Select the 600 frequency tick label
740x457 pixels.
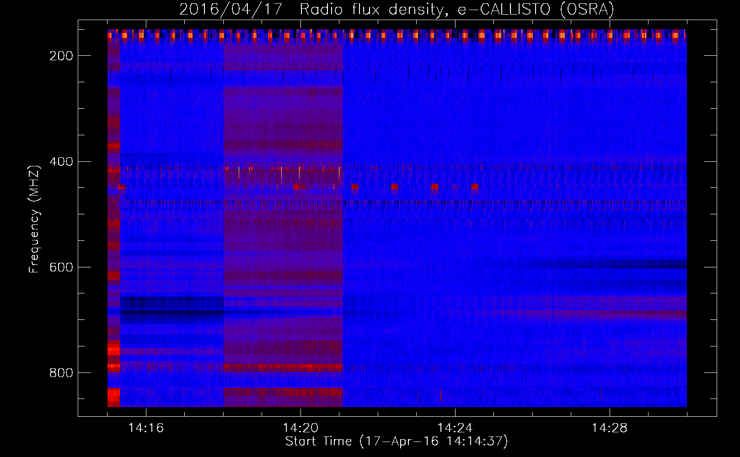click(x=61, y=267)
